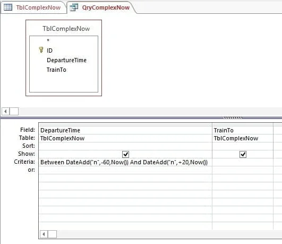
Task: Click the scroll thumb in design grid scrollbar
Action: [52, 234]
